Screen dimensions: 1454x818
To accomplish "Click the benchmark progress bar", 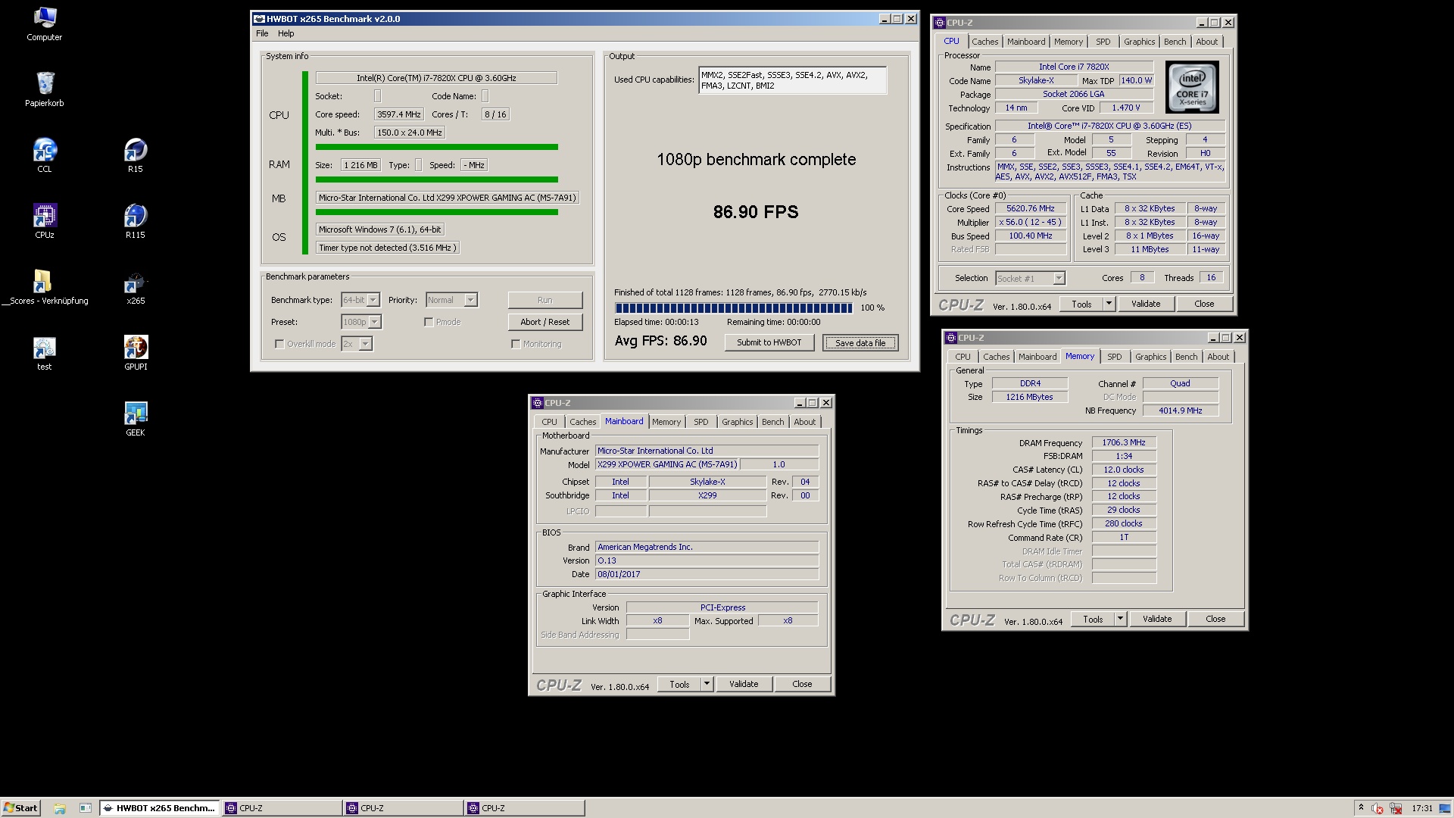I will 733,308.
